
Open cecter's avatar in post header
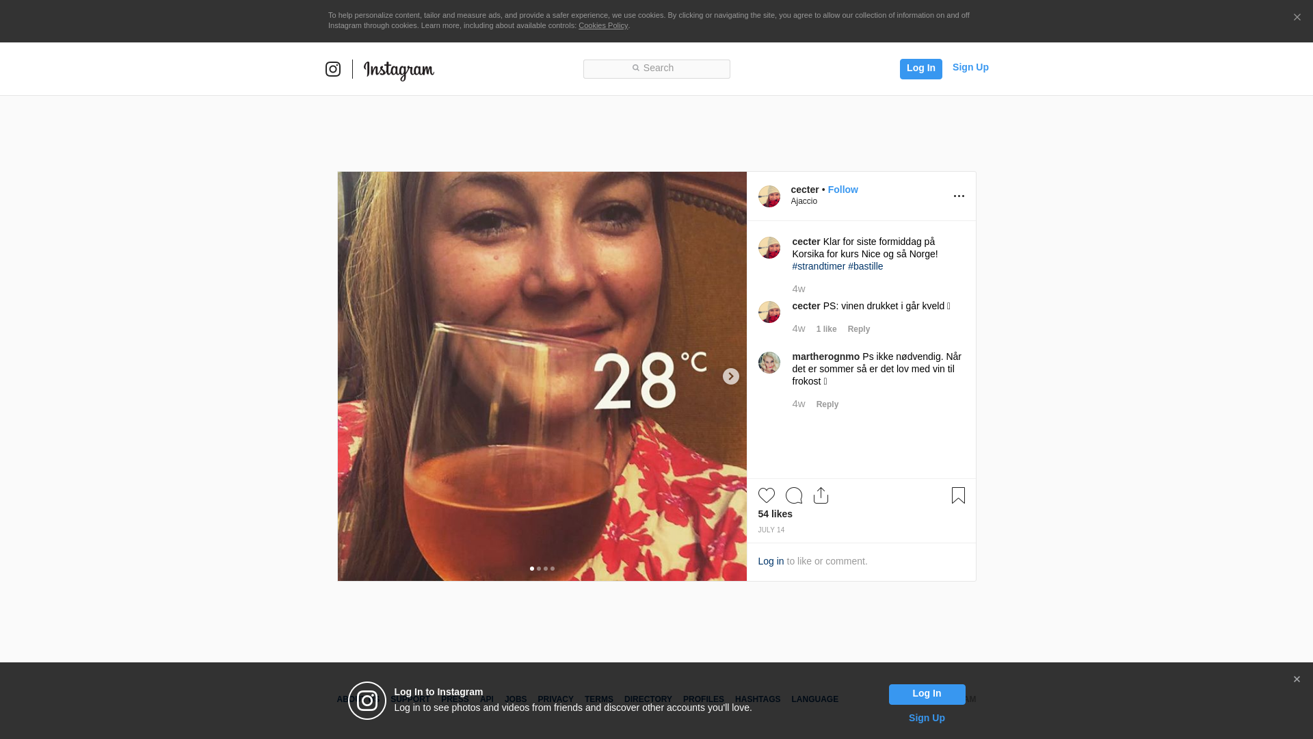coord(769,196)
